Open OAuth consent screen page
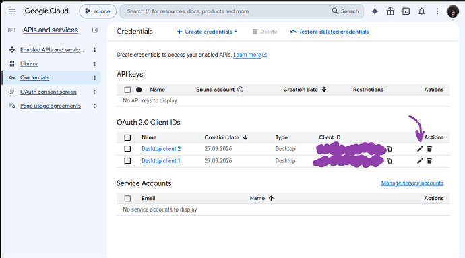This screenshot has width=465, height=258. [x=49, y=92]
